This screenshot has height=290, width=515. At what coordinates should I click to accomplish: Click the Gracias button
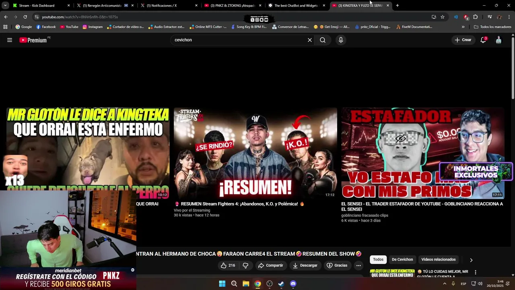[337, 265]
